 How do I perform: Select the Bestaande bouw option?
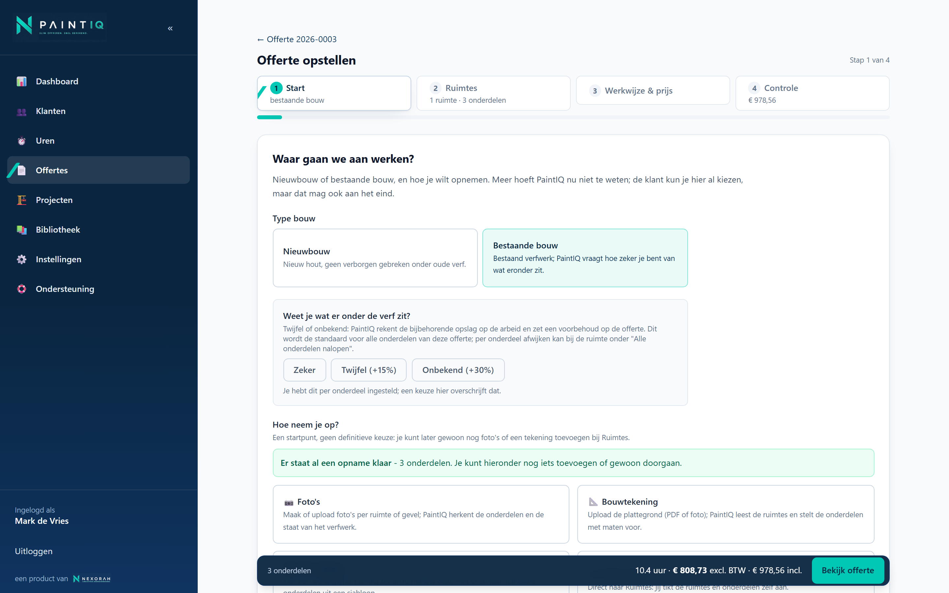(585, 258)
